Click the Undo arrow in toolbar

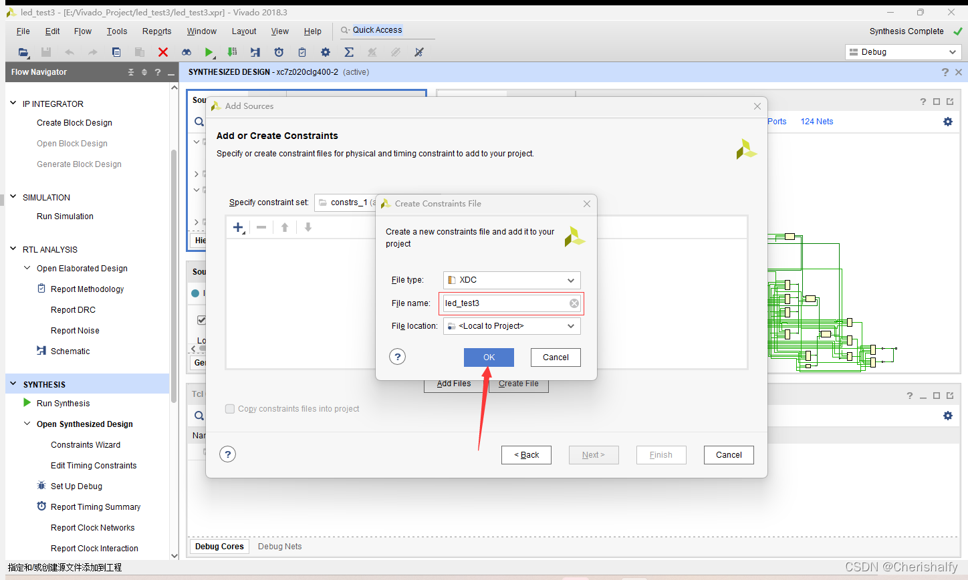(70, 52)
